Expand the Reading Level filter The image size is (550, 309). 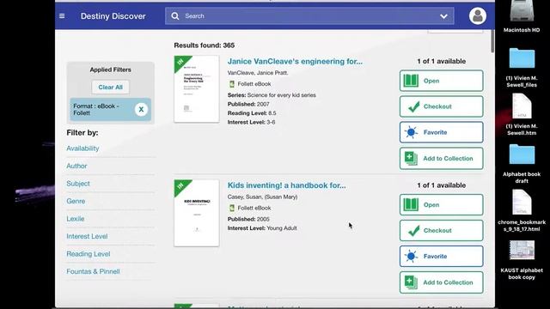(x=89, y=254)
